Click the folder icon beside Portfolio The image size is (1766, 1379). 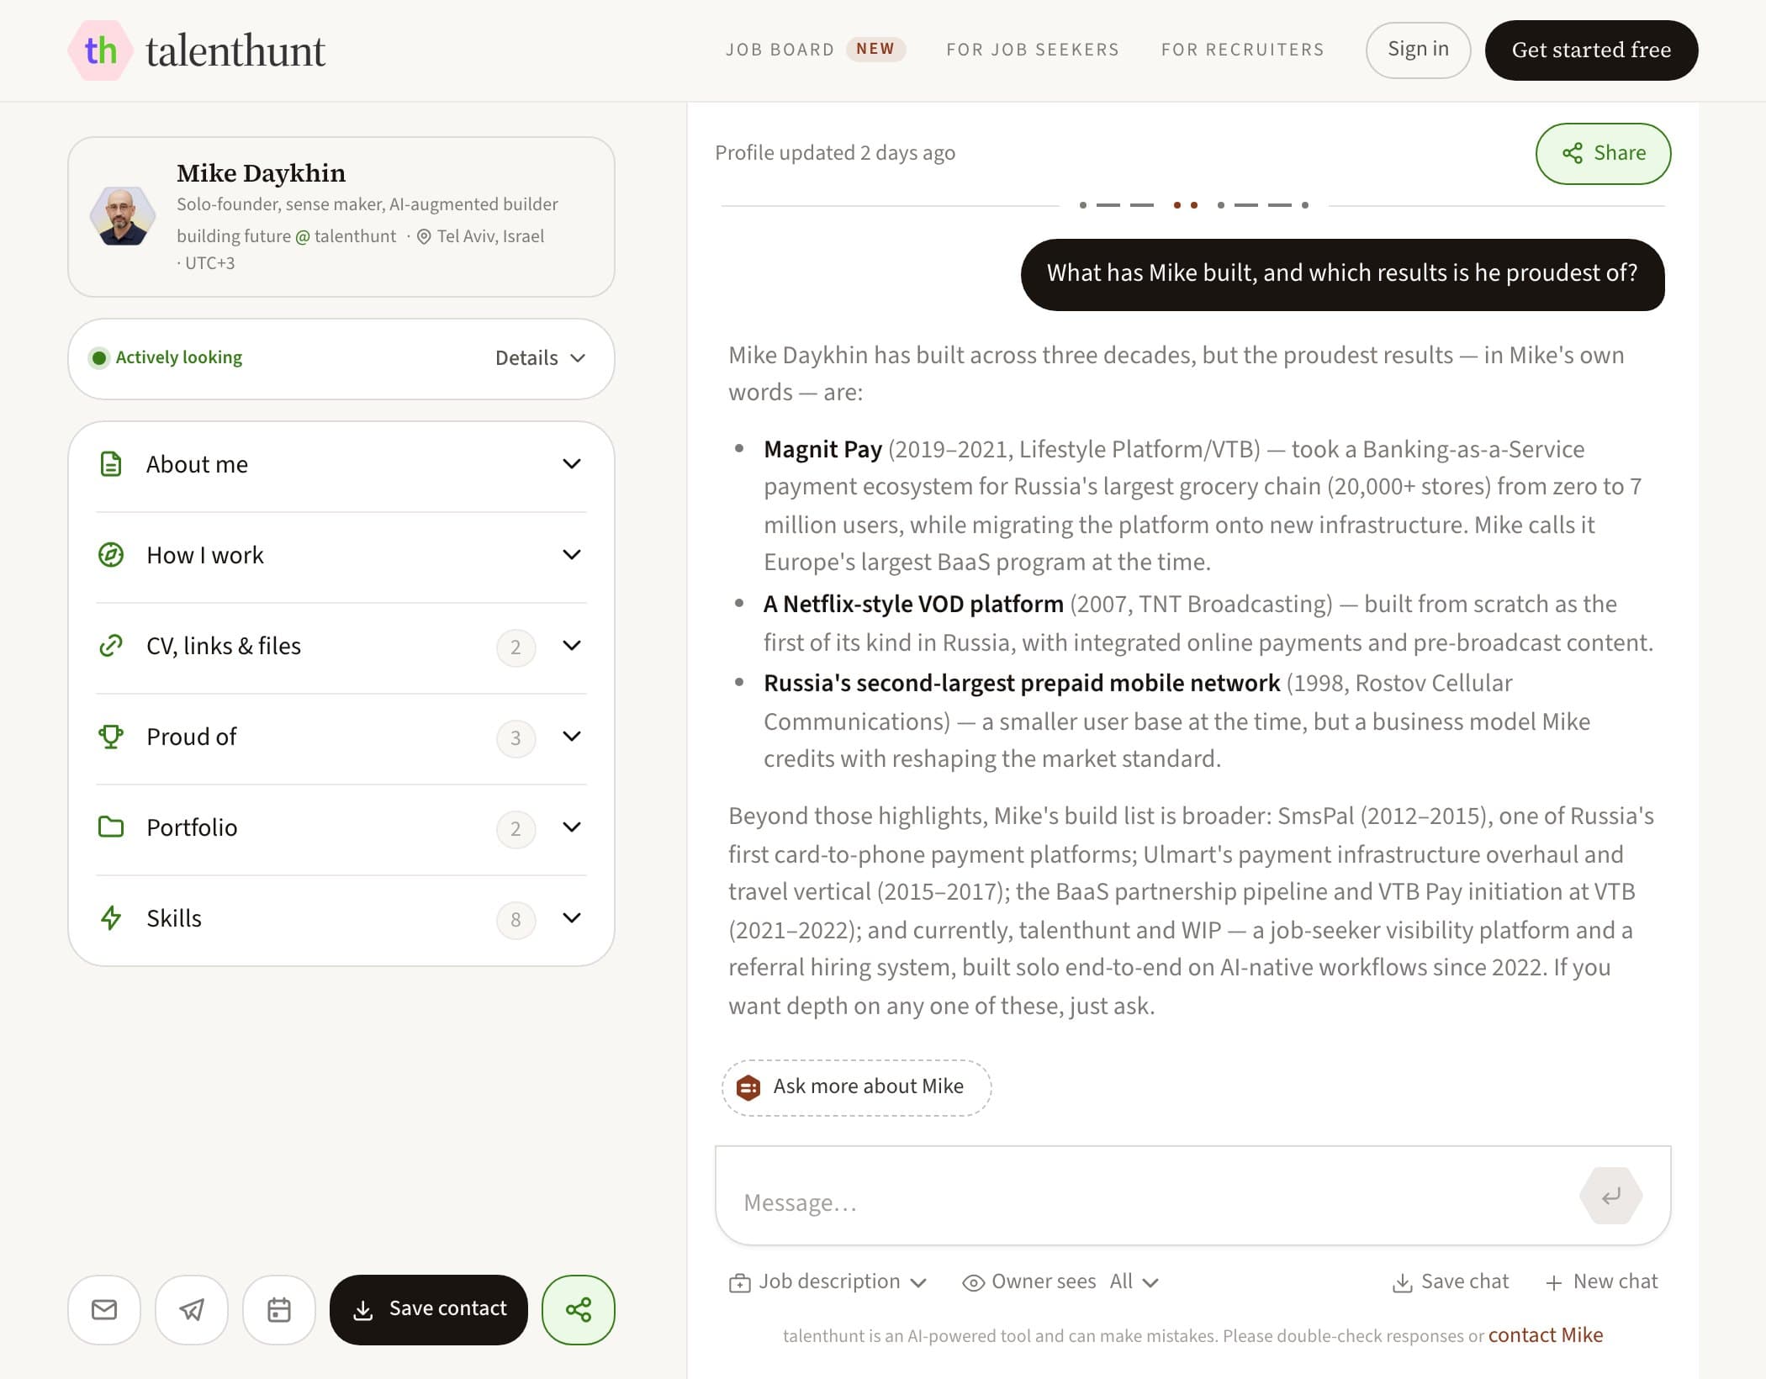[x=111, y=827]
